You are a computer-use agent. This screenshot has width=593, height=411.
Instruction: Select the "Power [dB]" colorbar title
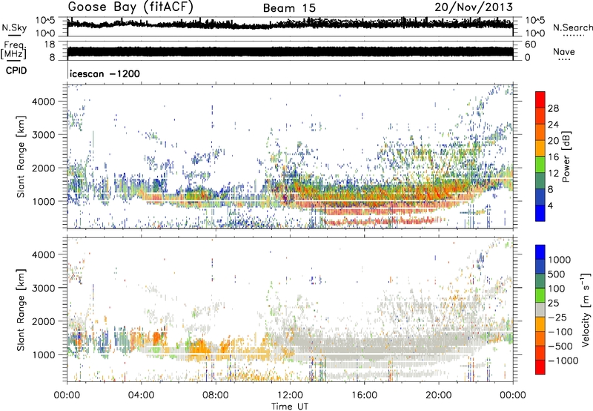click(566, 157)
